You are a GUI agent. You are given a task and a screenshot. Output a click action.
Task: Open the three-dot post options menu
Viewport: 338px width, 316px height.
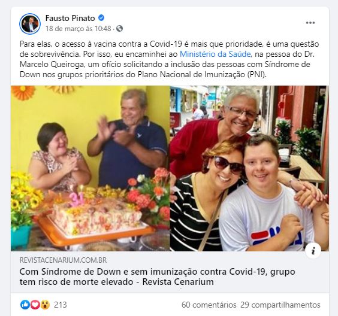[310, 23]
